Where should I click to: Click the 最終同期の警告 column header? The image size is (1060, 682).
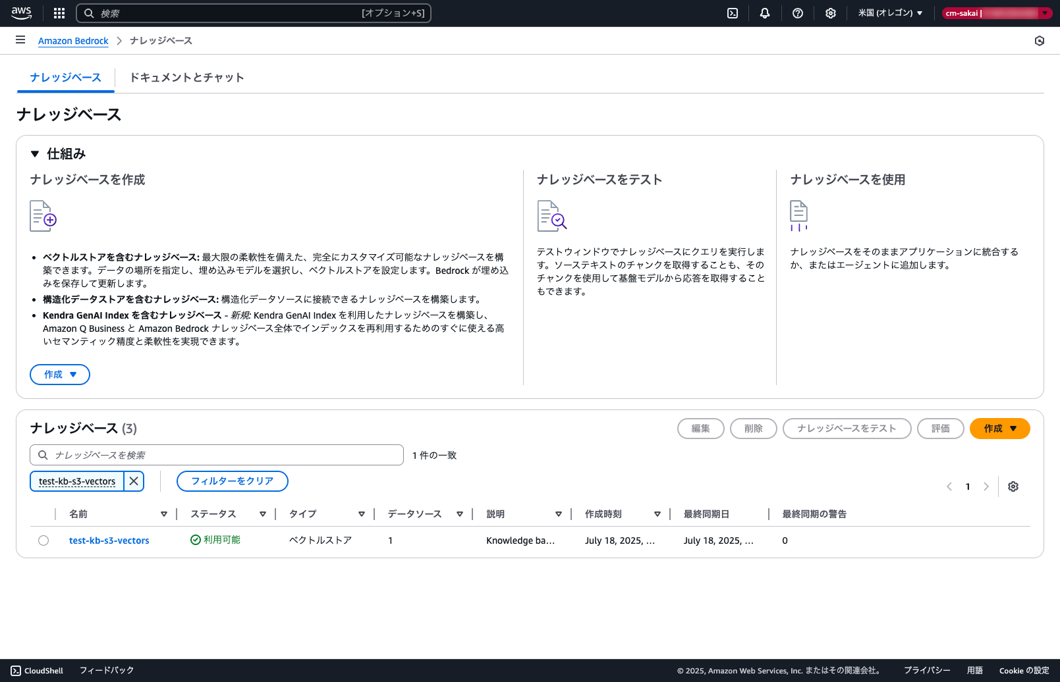tap(814, 514)
